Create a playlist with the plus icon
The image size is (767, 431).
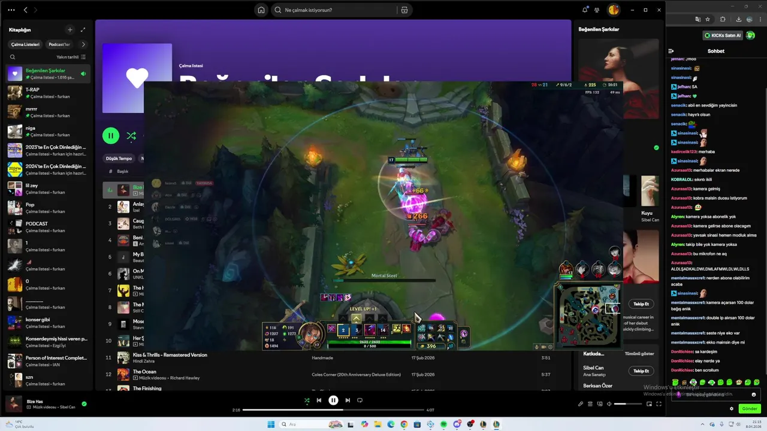(x=70, y=29)
